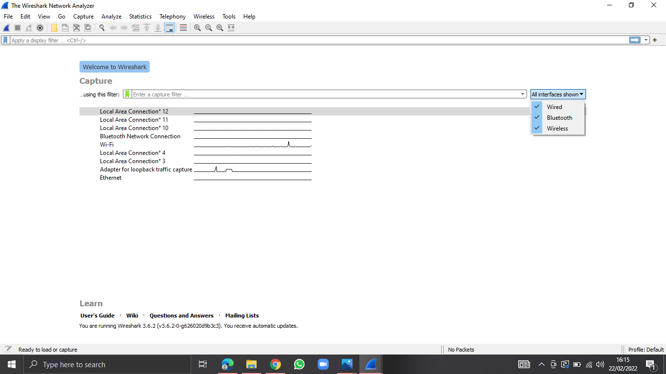The image size is (666, 374).
Task: Click the save capture file icon
Action: pyautogui.click(x=65, y=28)
